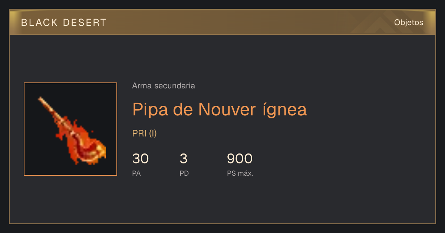Image resolution: width=445 pixels, height=233 pixels.
Task: Select the PRI (I) enhancement level text
Action: tap(145, 134)
